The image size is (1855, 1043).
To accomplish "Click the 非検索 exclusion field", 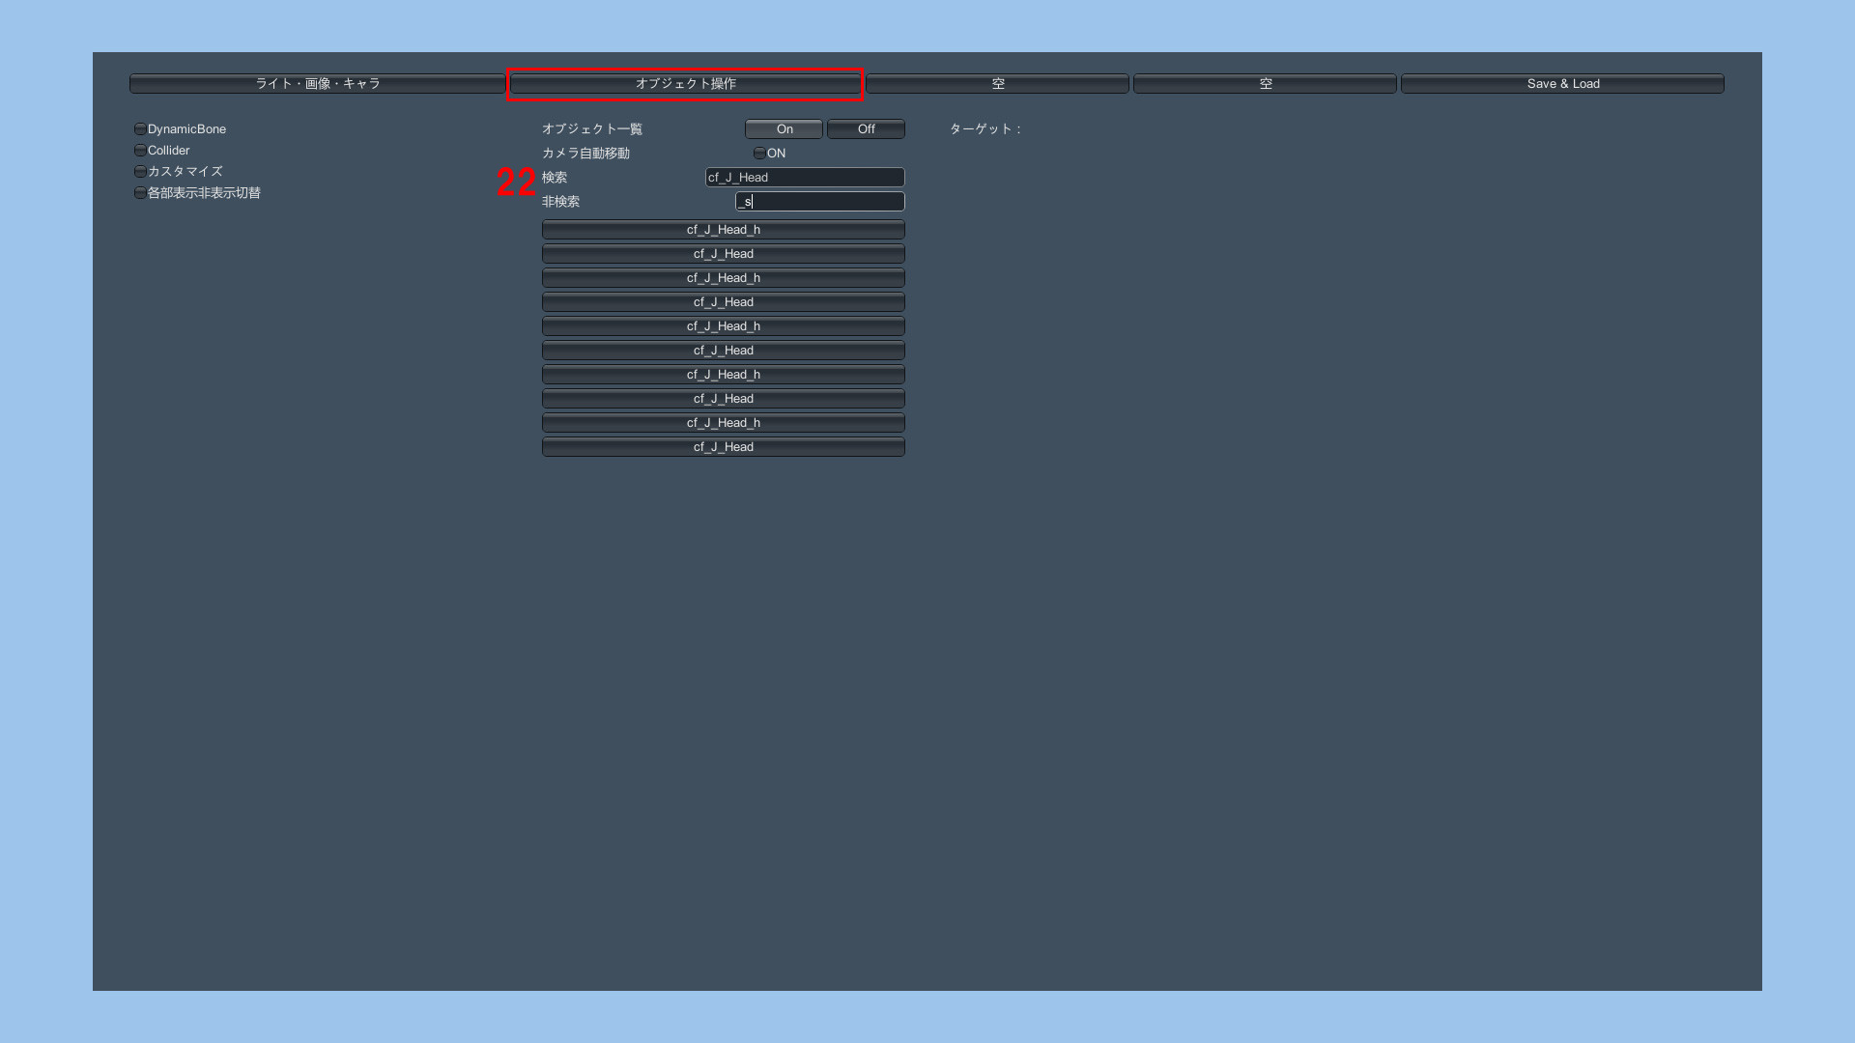I will 819,201.
